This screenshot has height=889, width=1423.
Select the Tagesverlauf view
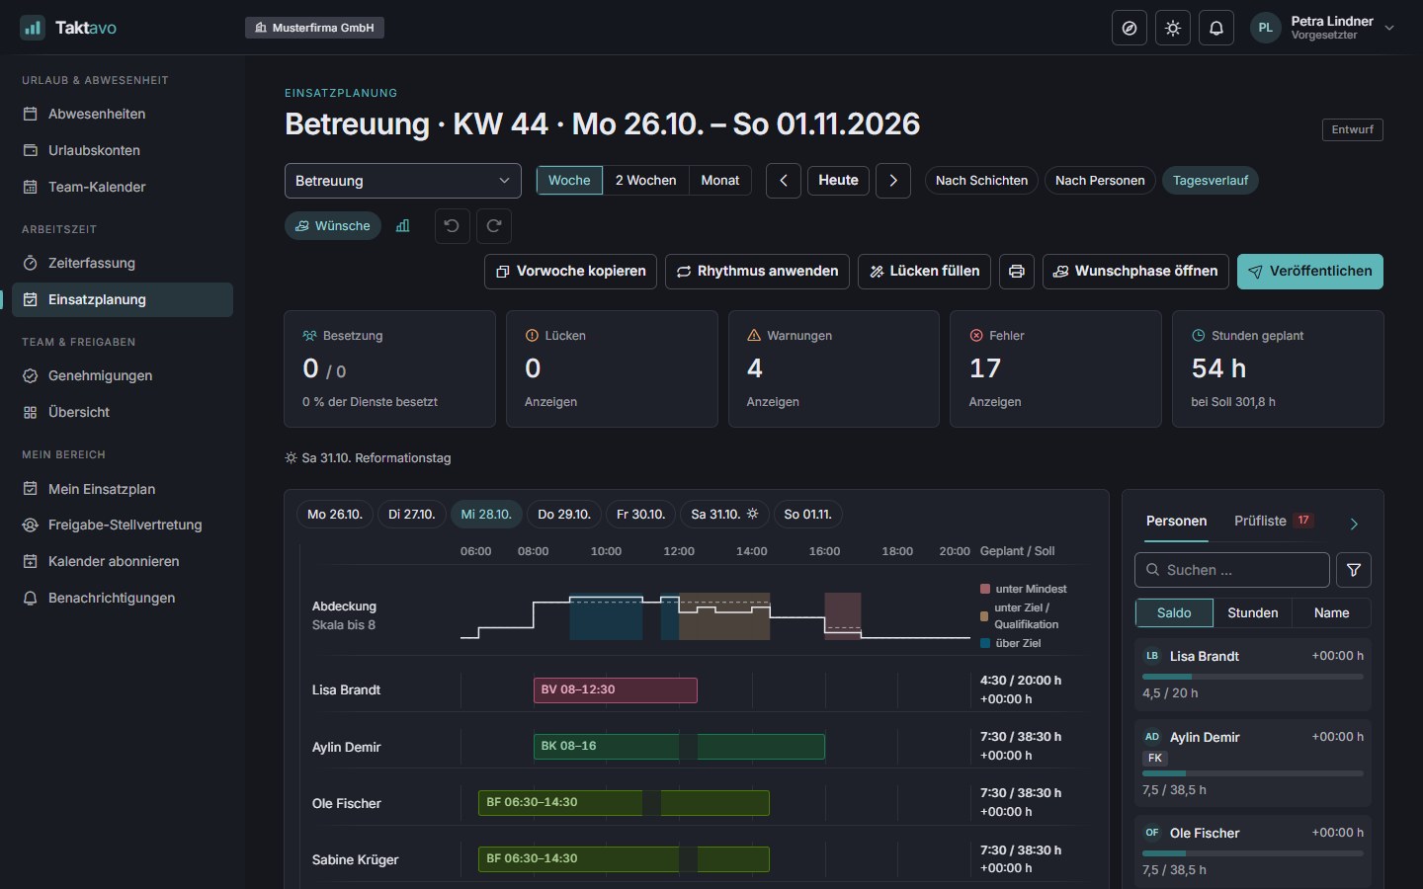1211,181
